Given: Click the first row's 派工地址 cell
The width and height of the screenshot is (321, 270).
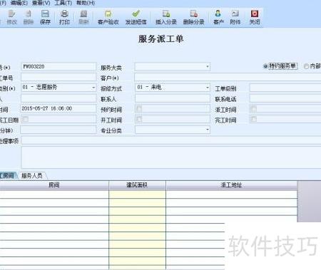Looking at the screenshot, I should [x=232, y=194].
